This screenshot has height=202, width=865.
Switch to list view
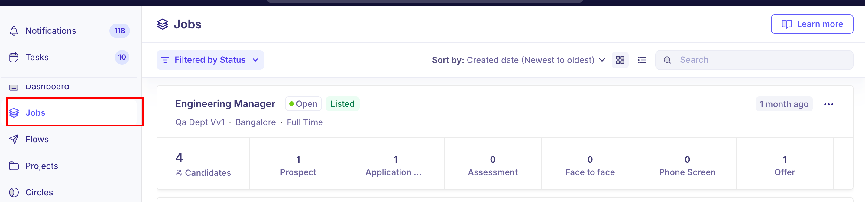tap(642, 60)
